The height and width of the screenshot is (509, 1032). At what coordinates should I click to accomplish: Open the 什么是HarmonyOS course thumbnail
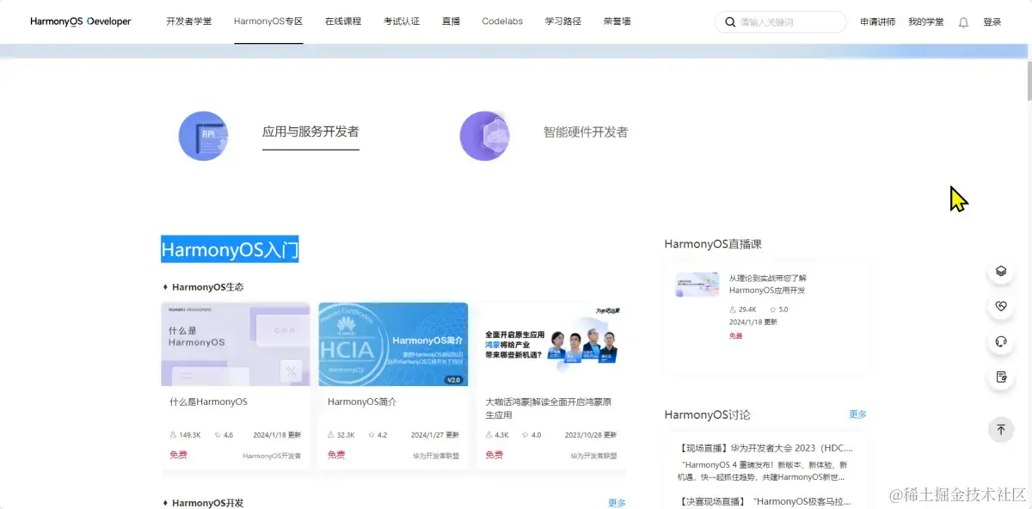236,344
